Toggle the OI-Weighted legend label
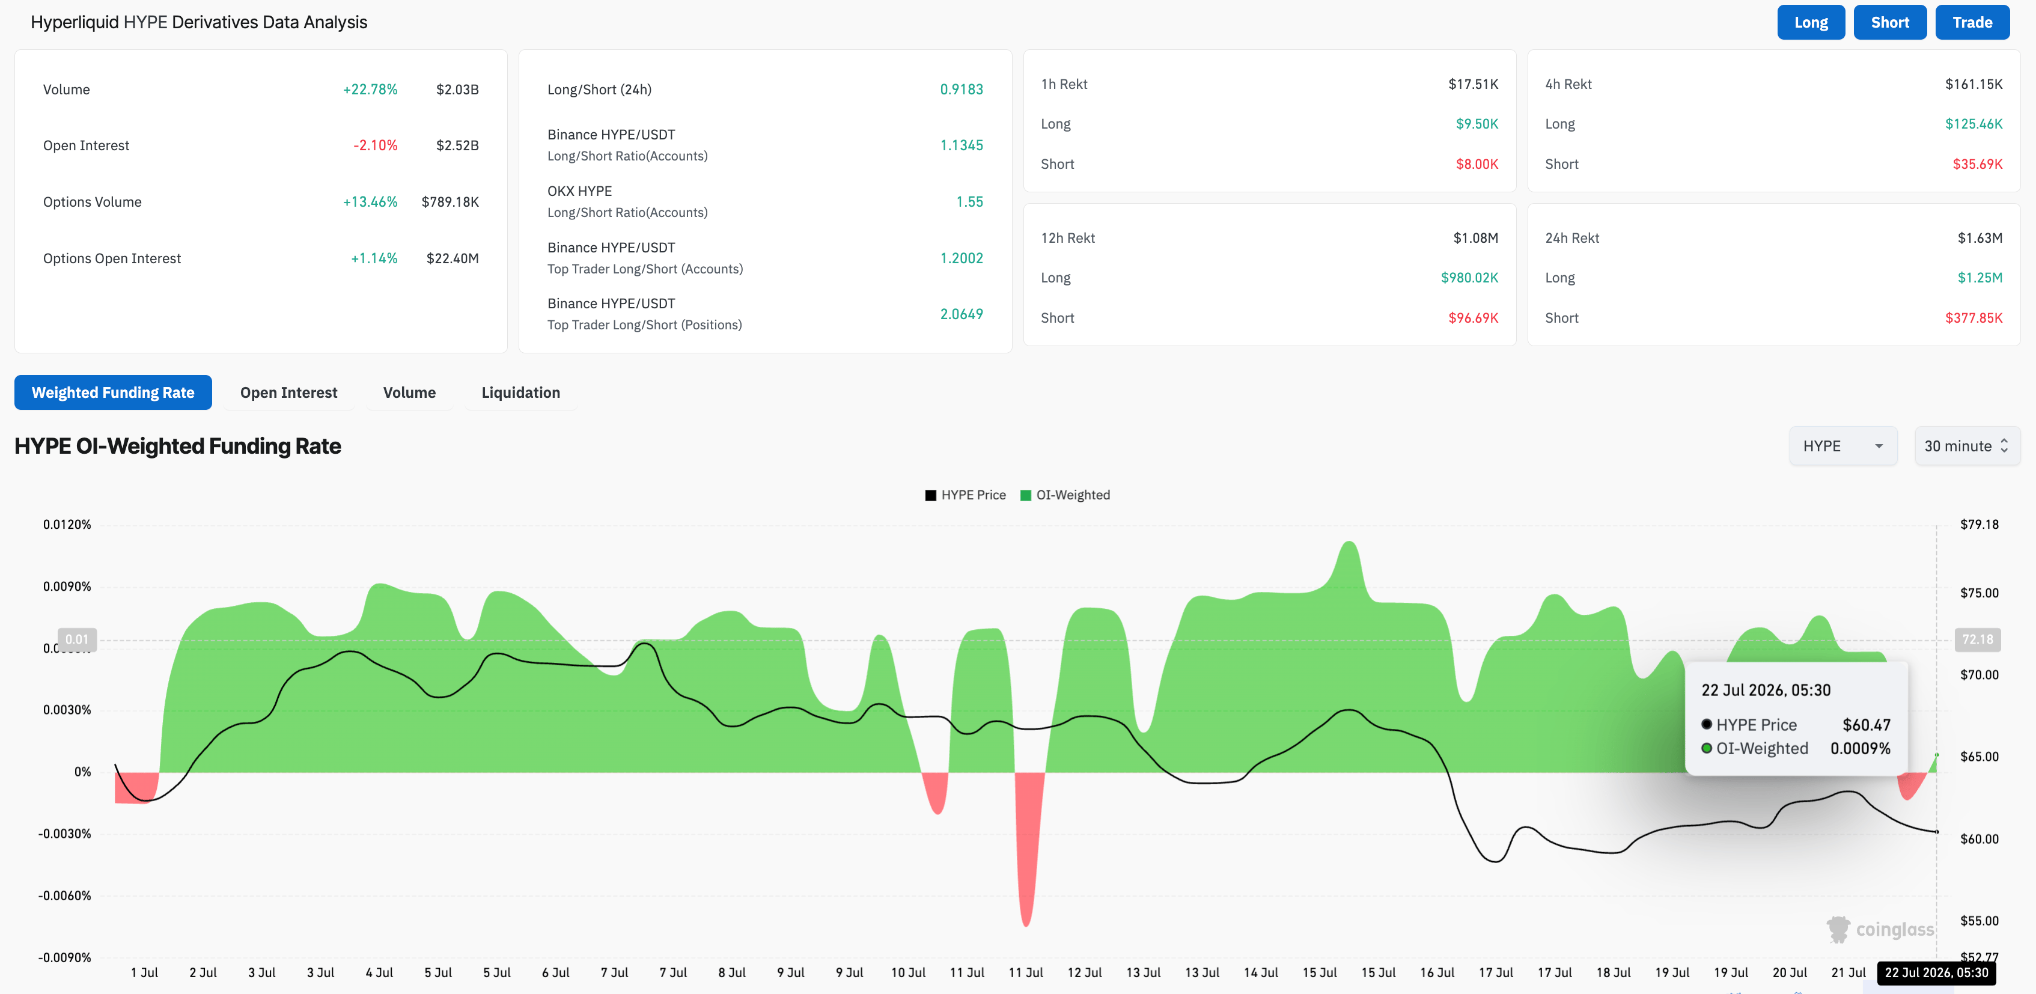The image size is (2036, 994). (1073, 495)
